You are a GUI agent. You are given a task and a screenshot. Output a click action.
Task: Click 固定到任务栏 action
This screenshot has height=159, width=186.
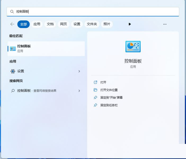[109, 105]
